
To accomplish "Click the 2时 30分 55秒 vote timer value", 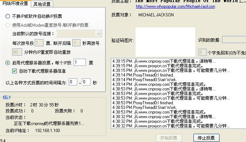I will (44, 105).
